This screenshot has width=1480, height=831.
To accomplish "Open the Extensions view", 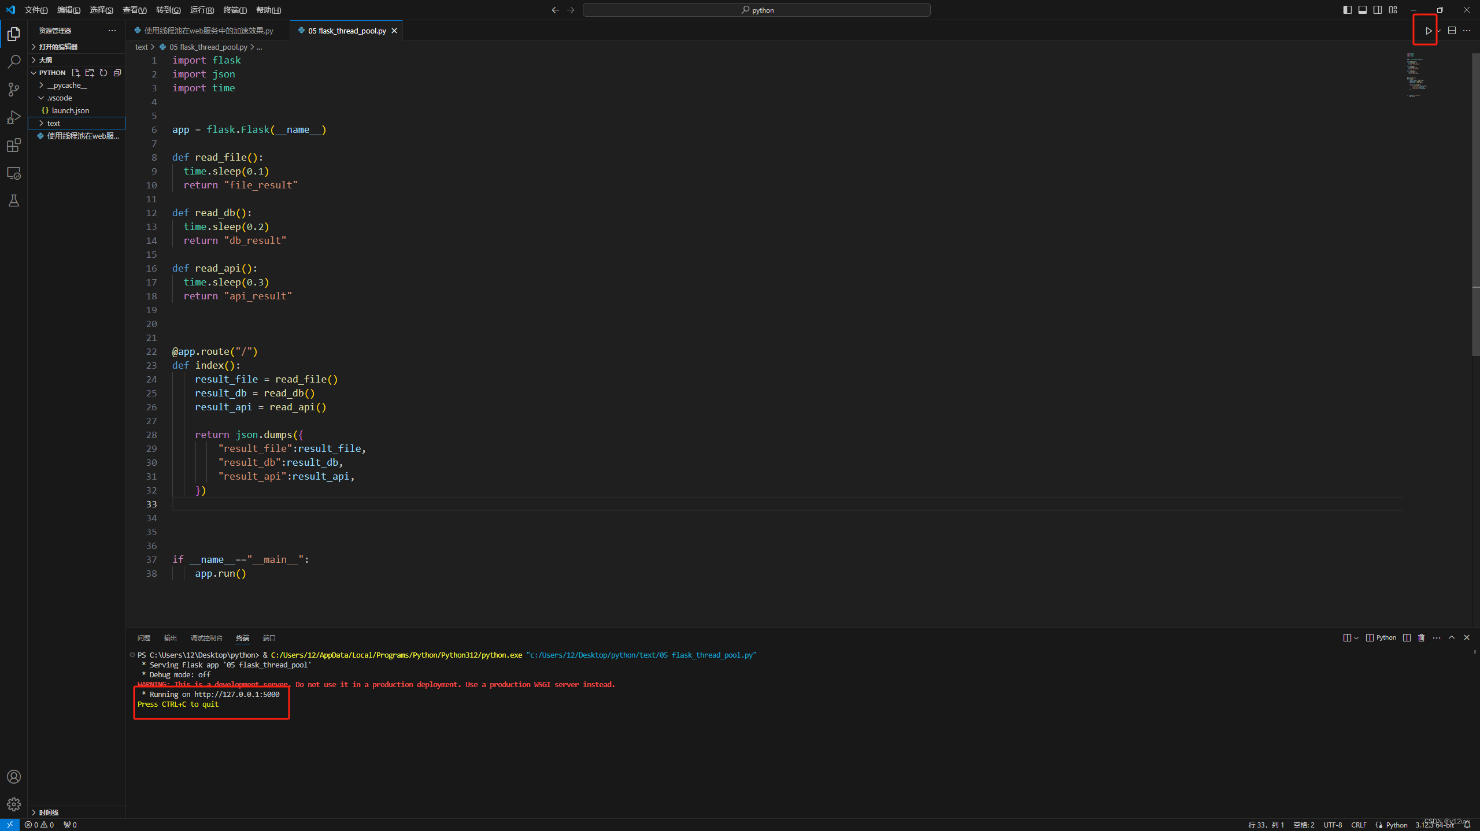I will 14,146.
